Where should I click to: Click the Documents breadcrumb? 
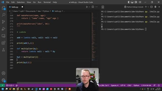click(31, 11)
